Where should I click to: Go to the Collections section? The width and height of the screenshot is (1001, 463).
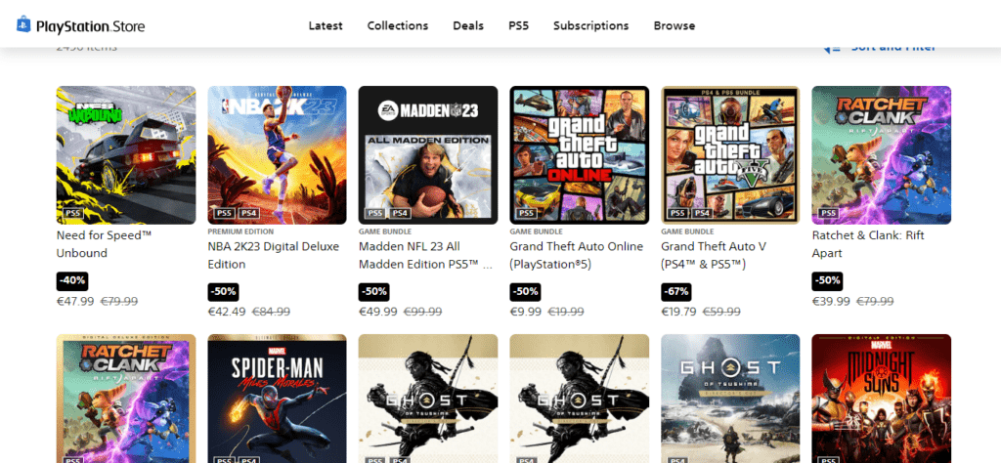coord(398,25)
